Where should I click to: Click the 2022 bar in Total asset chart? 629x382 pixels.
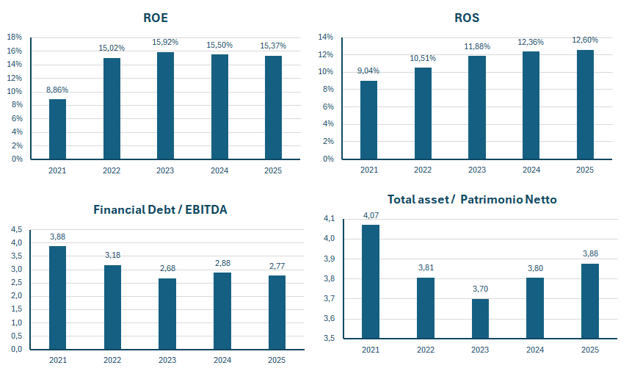click(426, 308)
